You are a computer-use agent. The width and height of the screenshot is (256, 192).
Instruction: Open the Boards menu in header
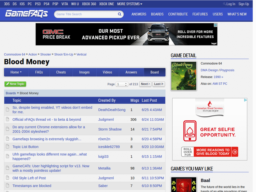tap(157, 14)
